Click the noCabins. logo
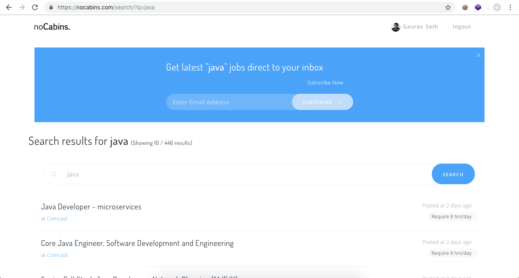The image size is (519, 278). click(x=52, y=27)
